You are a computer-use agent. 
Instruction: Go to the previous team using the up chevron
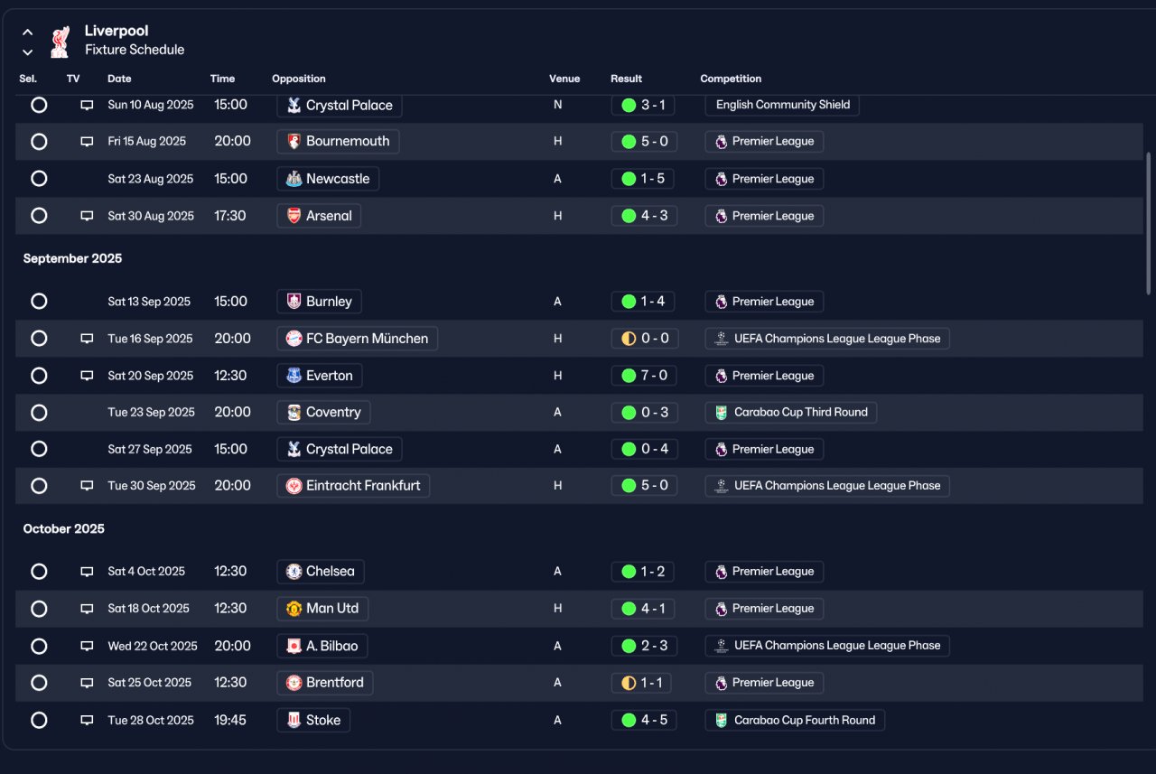pos(28,33)
